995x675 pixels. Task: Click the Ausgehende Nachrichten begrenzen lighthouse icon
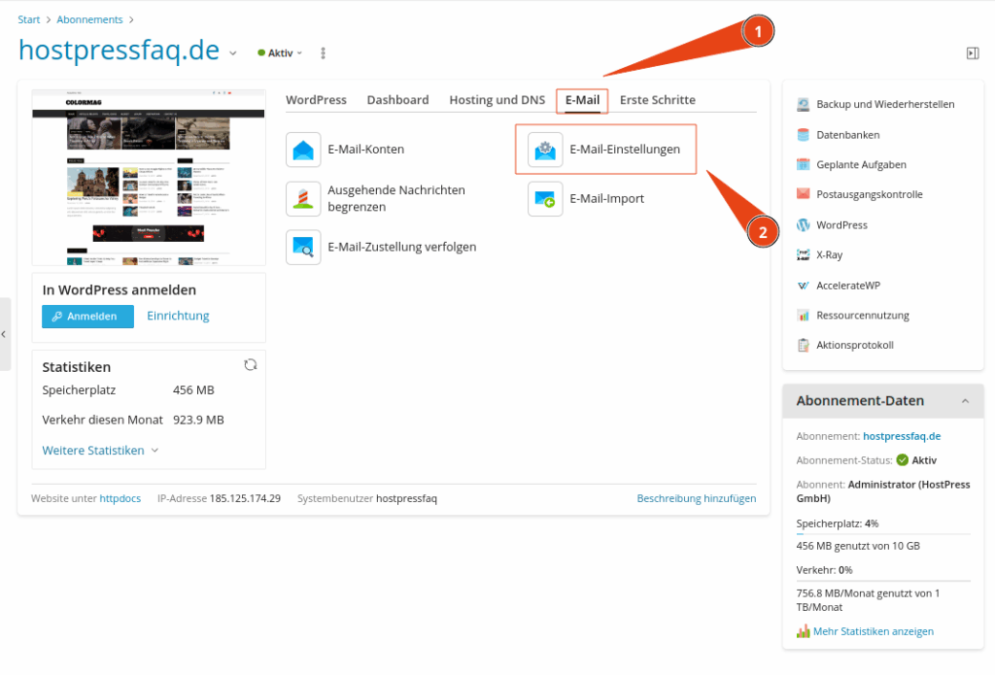[303, 198]
